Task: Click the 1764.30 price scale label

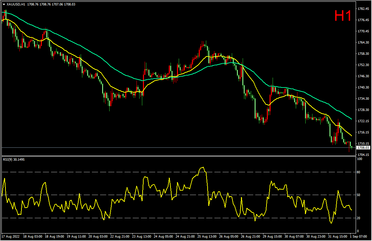Action: point(363,43)
